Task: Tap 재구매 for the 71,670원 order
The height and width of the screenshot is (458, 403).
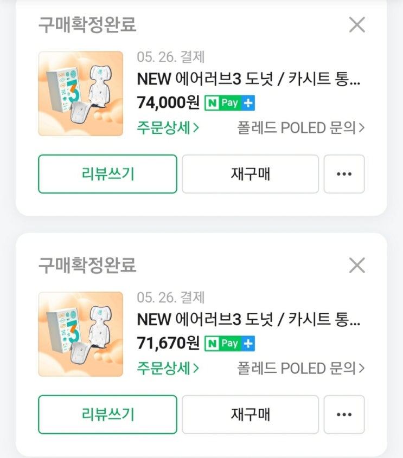Action: click(250, 415)
